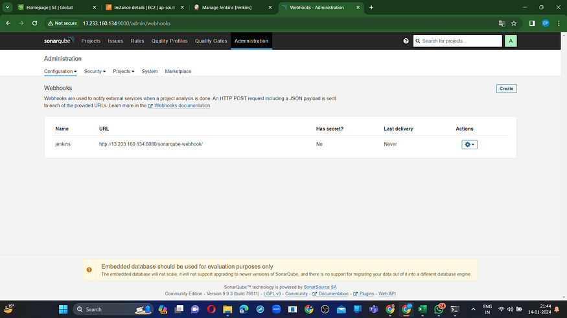Open the Mail app from the taskbar

coord(341,310)
